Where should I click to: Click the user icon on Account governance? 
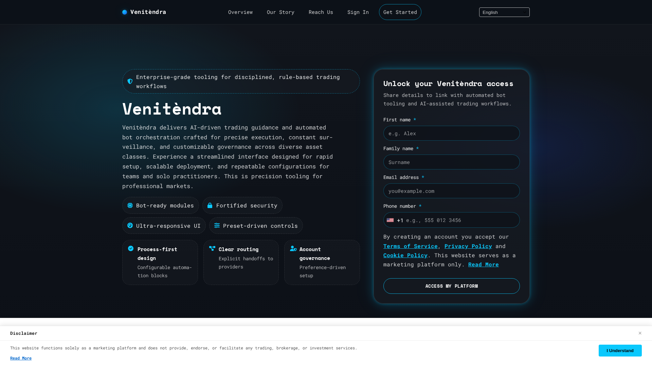click(293, 248)
